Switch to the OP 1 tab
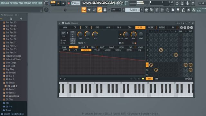This screenshot has height=116, width=206. (76, 27)
